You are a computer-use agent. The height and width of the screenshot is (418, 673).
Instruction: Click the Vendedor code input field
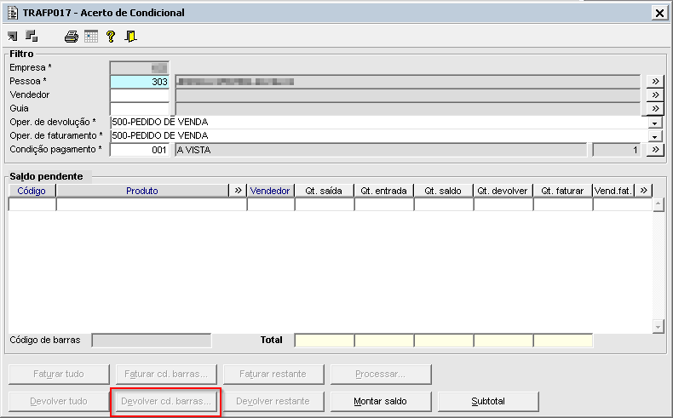tap(140, 95)
